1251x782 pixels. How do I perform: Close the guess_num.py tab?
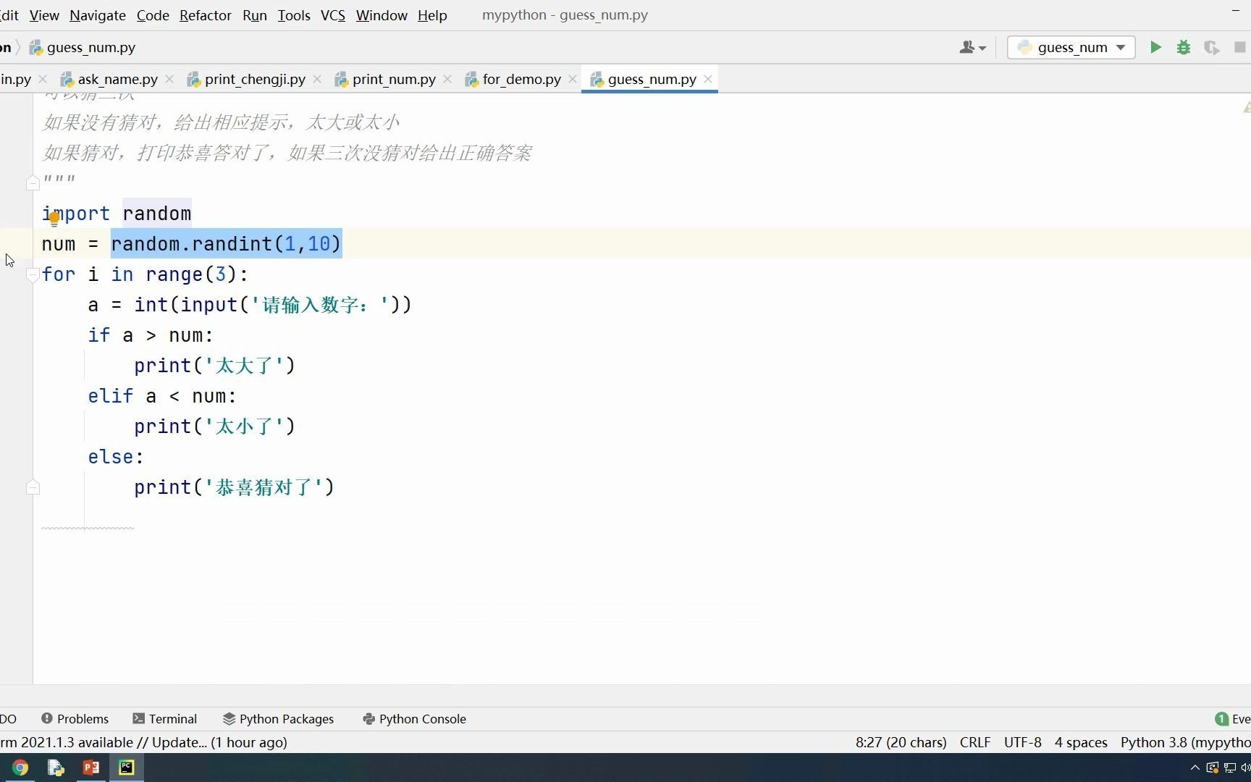tap(708, 79)
